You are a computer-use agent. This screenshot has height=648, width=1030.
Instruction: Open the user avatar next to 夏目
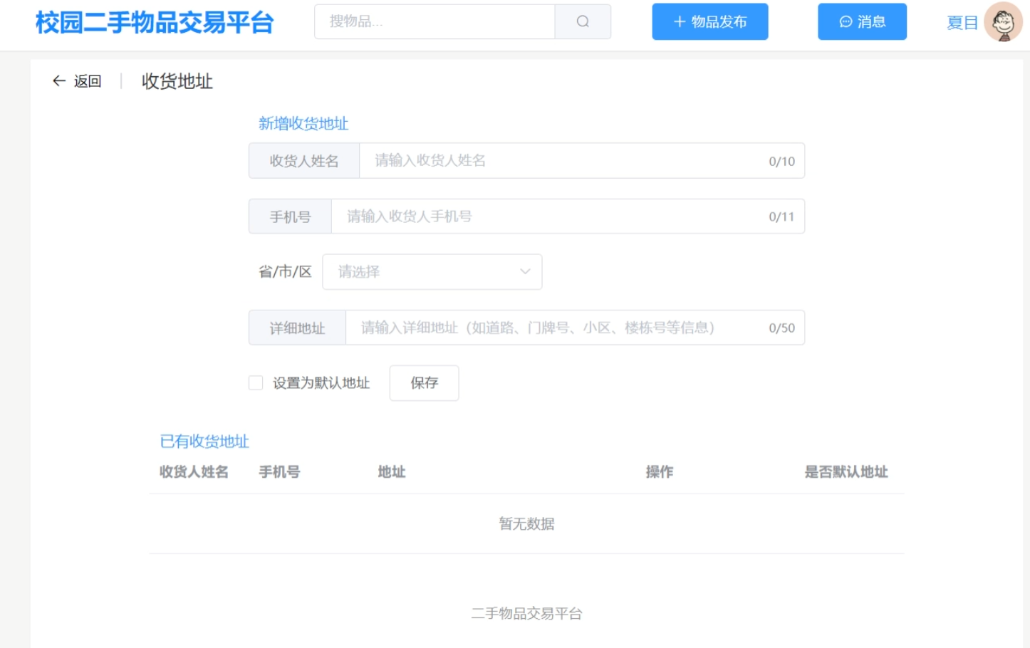[x=1005, y=21]
